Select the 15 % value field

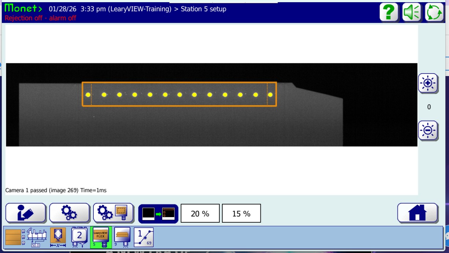pos(241,214)
